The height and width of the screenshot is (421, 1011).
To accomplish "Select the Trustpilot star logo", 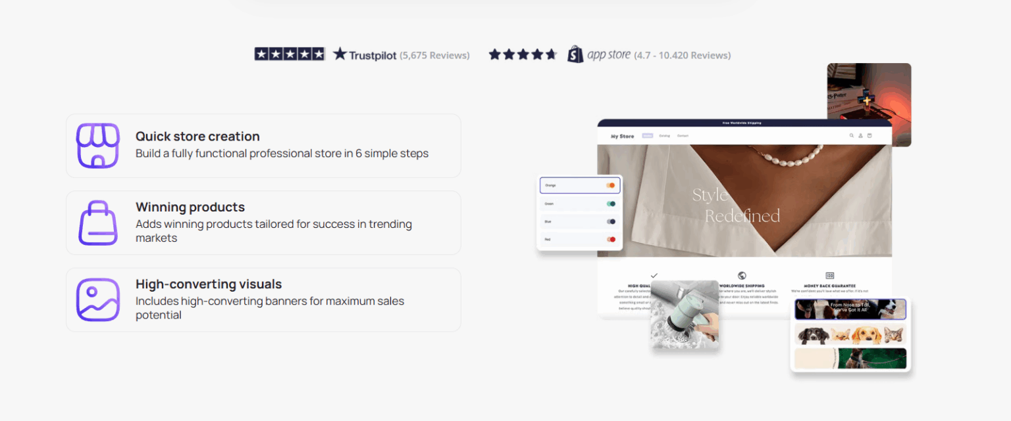I will point(340,54).
